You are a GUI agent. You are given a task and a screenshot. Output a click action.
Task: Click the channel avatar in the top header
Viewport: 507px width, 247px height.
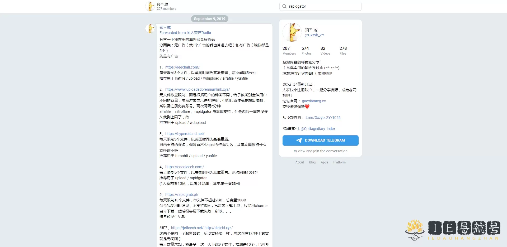point(150,6)
